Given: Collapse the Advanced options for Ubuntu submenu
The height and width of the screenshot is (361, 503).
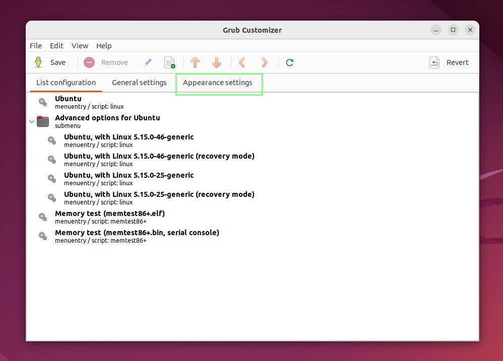Looking at the screenshot, I should tap(32, 121).
